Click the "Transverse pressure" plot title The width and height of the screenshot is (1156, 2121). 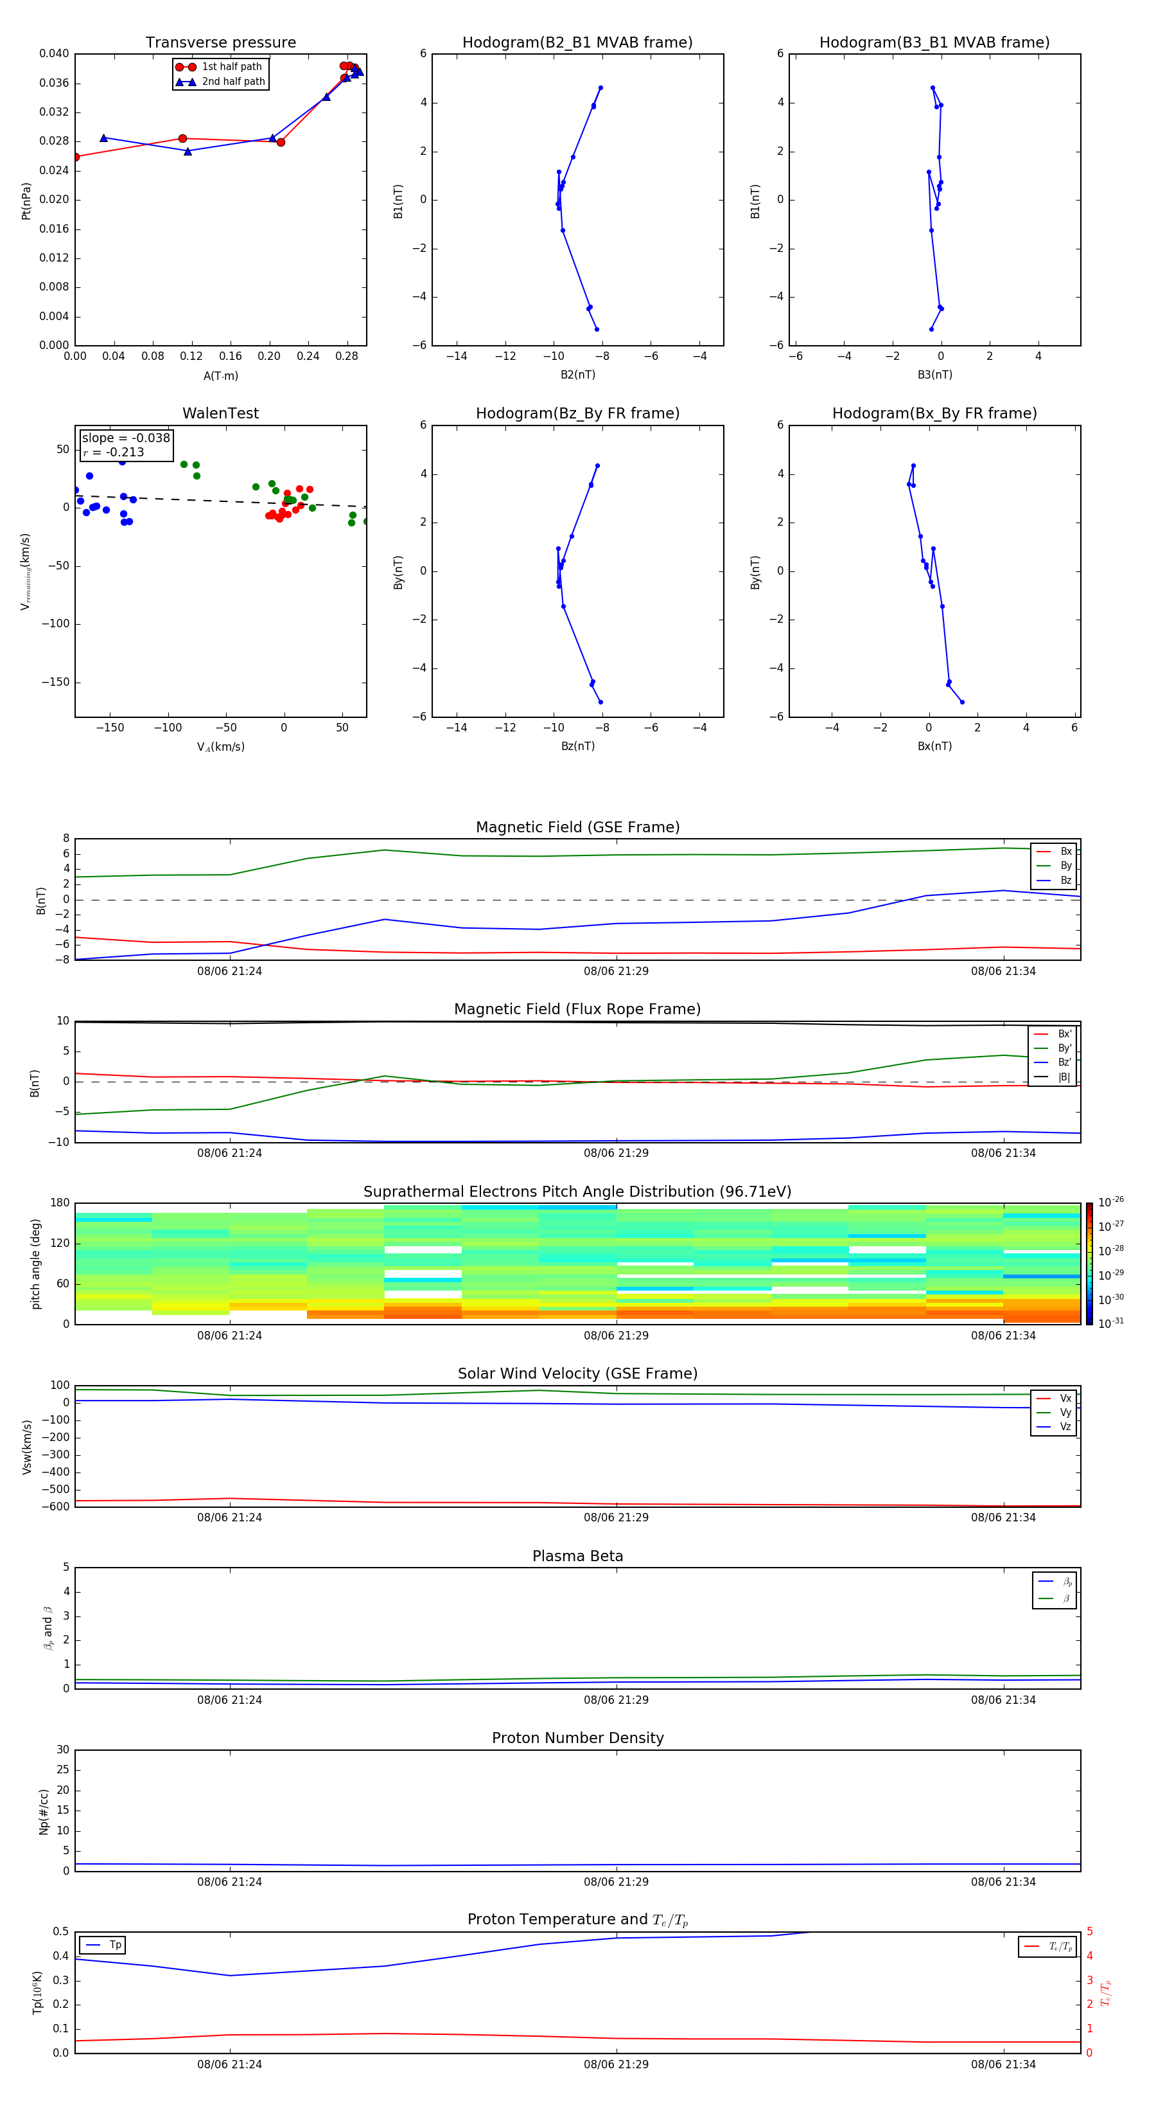pos(220,43)
